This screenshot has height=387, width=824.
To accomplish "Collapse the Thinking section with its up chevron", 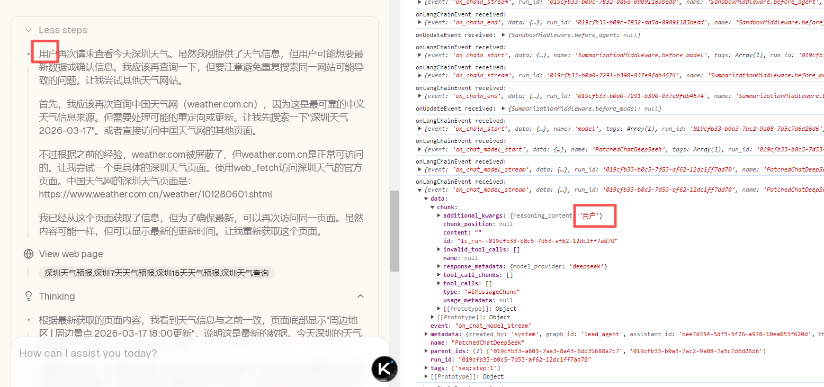I will point(361,296).
